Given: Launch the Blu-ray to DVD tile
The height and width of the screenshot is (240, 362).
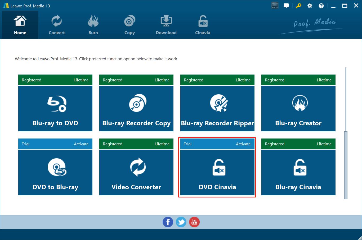Looking at the screenshot, I should coord(55,108).
